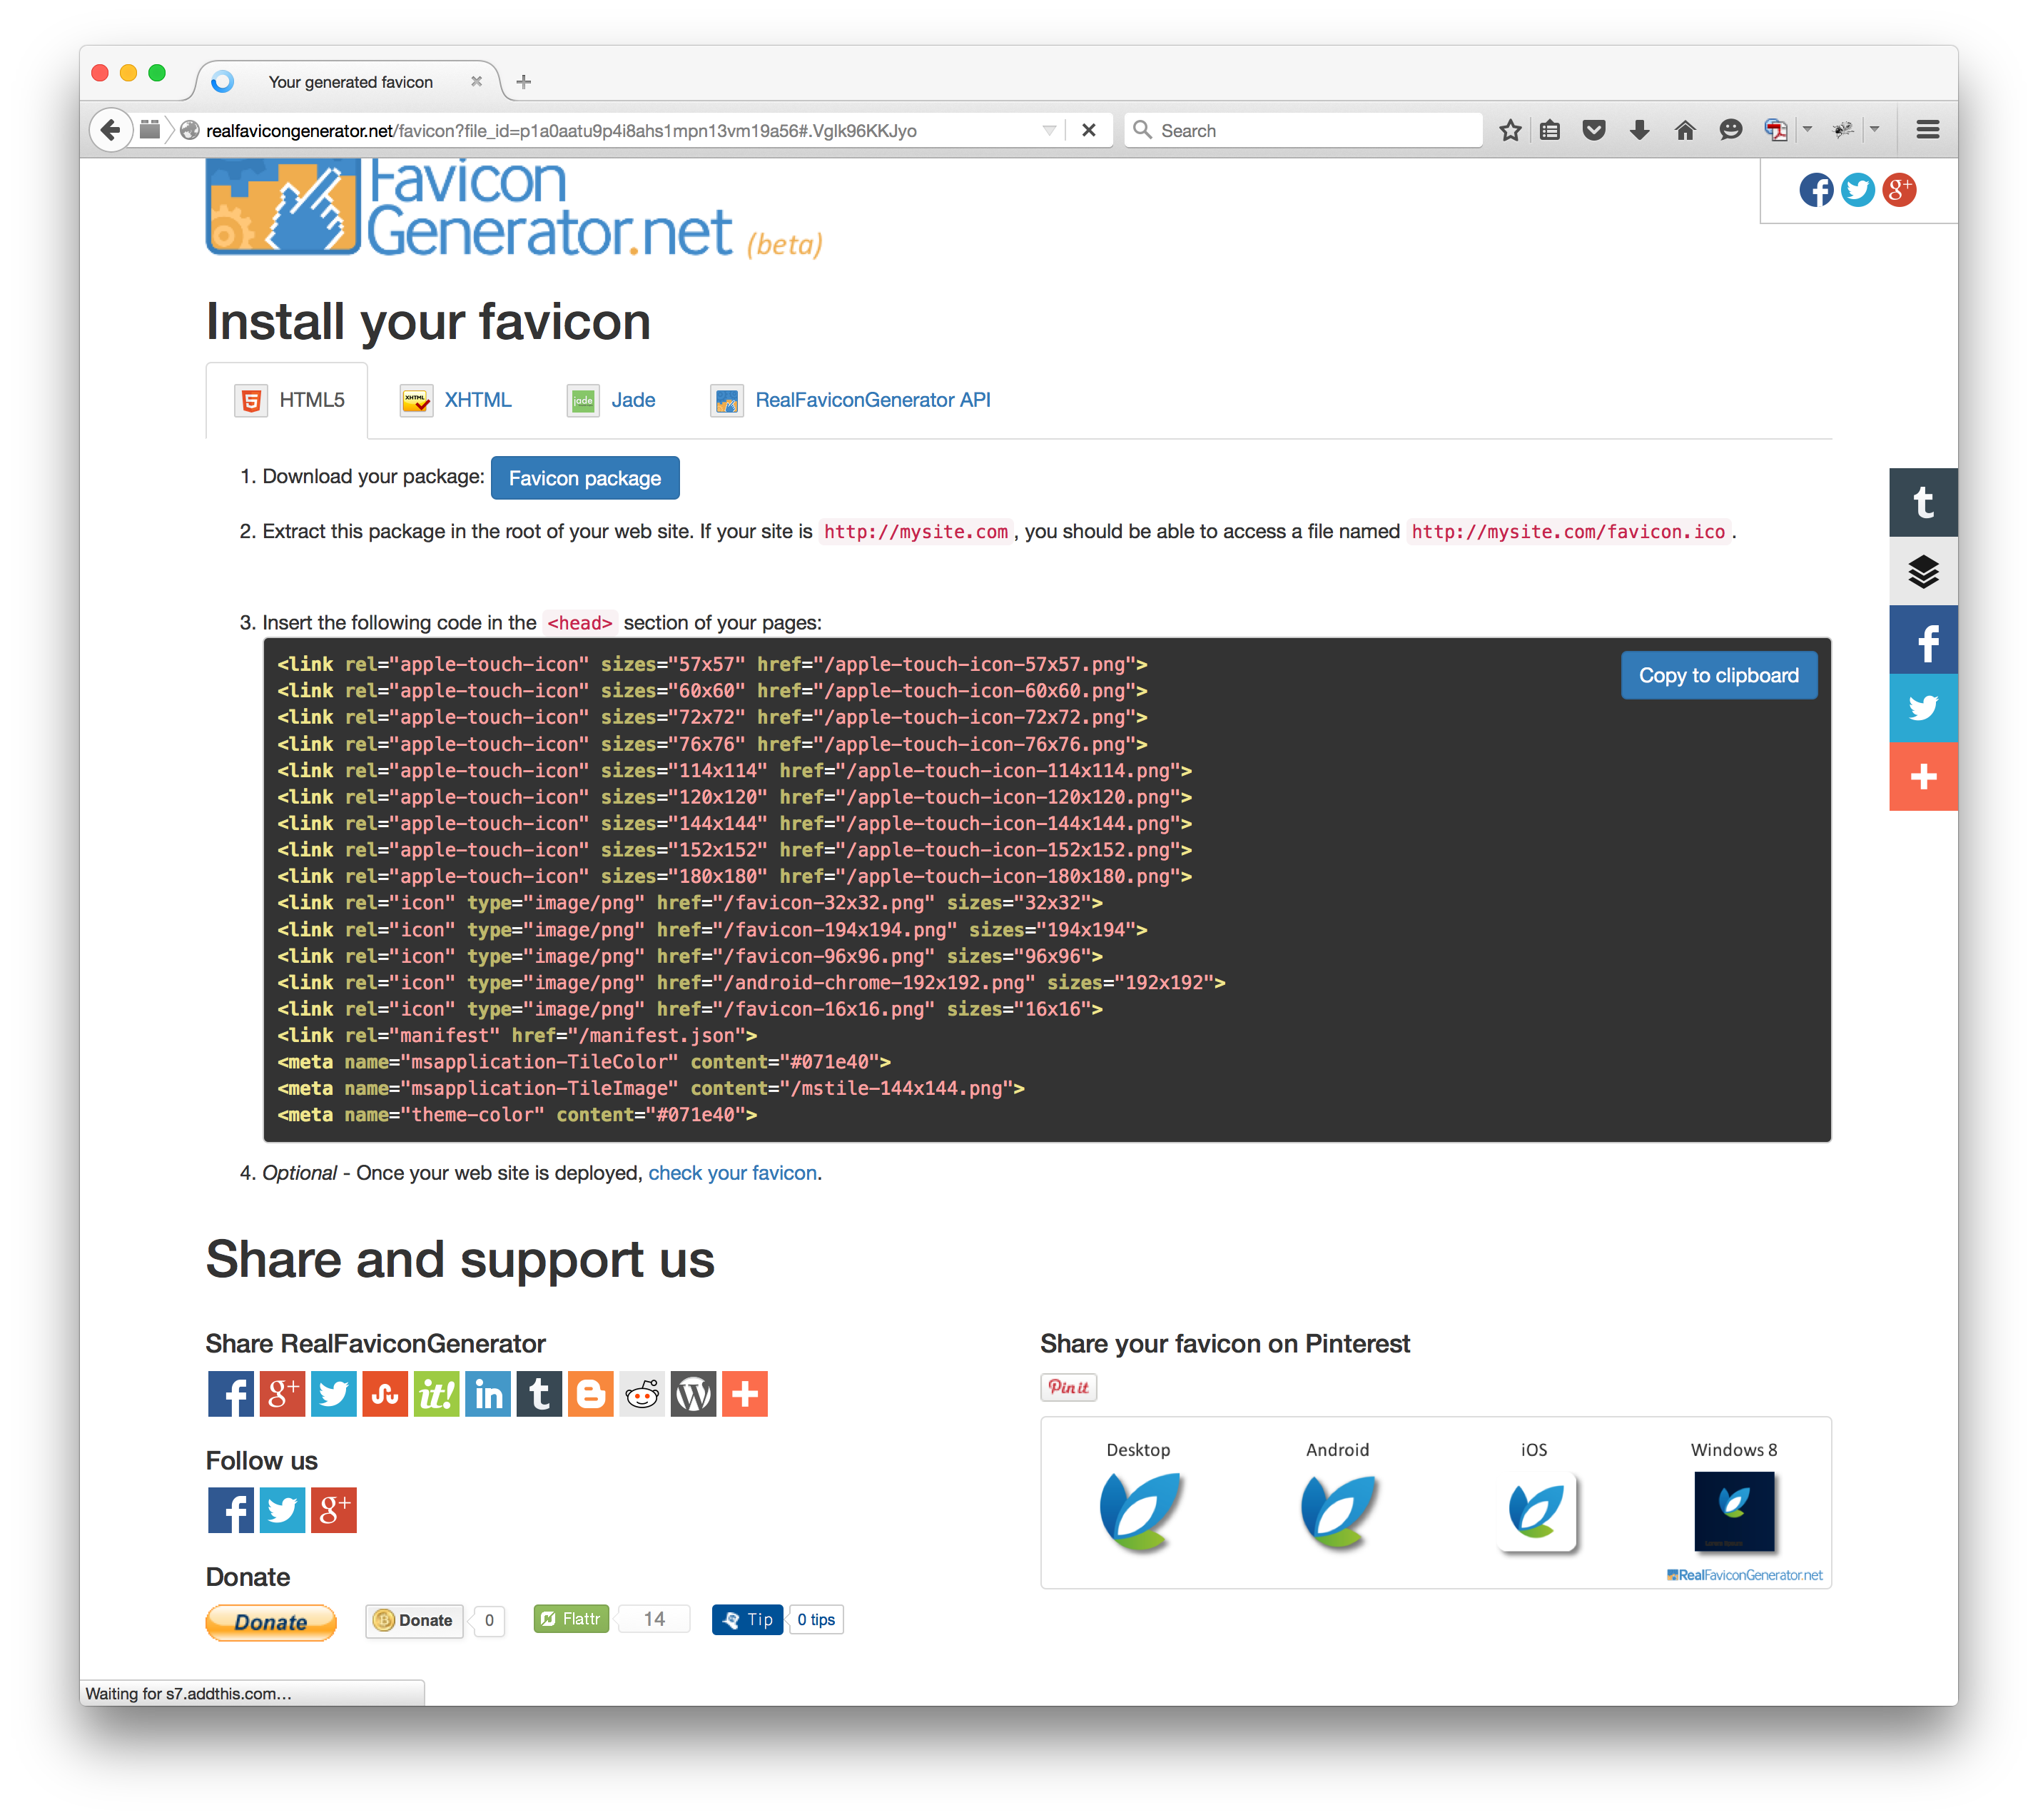Image resolution: width=2038 pixels, height=1820 pixels.
Task: Share RealFaviconGenerator on LinkedIn
Action: point(489,1394)
